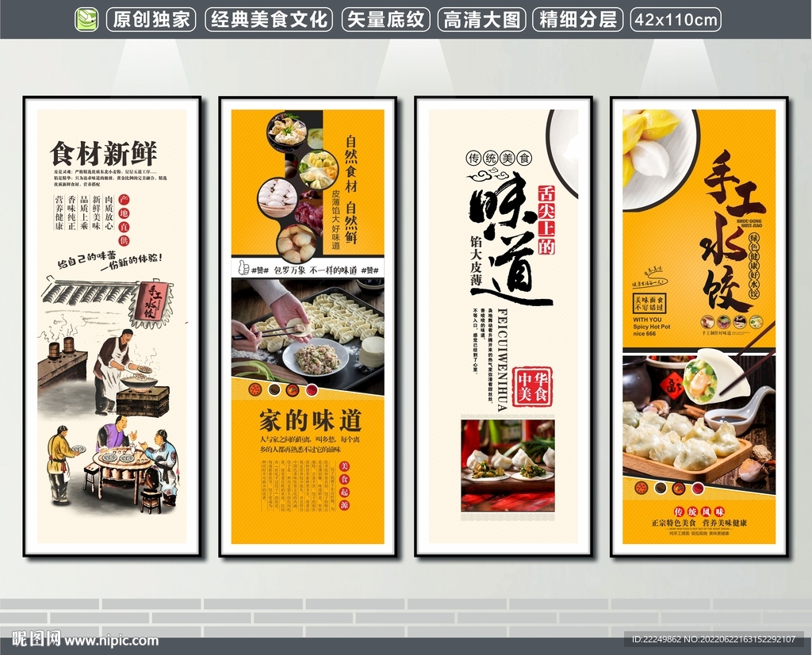Image resolution: width=812 pixels, height=655 pixels.
Task: Click the green logo icon in top banner
Action: tap(86, 19)
